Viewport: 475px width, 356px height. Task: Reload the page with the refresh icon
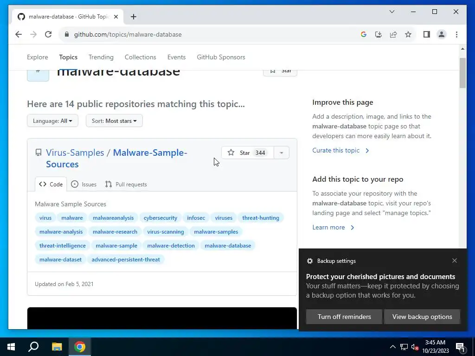point(48,34)
